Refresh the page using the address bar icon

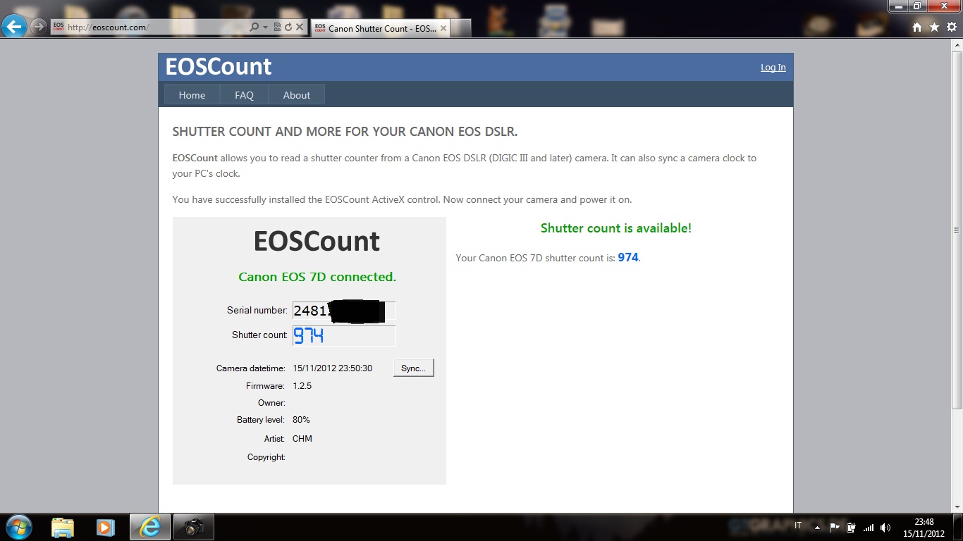[289, 27]
